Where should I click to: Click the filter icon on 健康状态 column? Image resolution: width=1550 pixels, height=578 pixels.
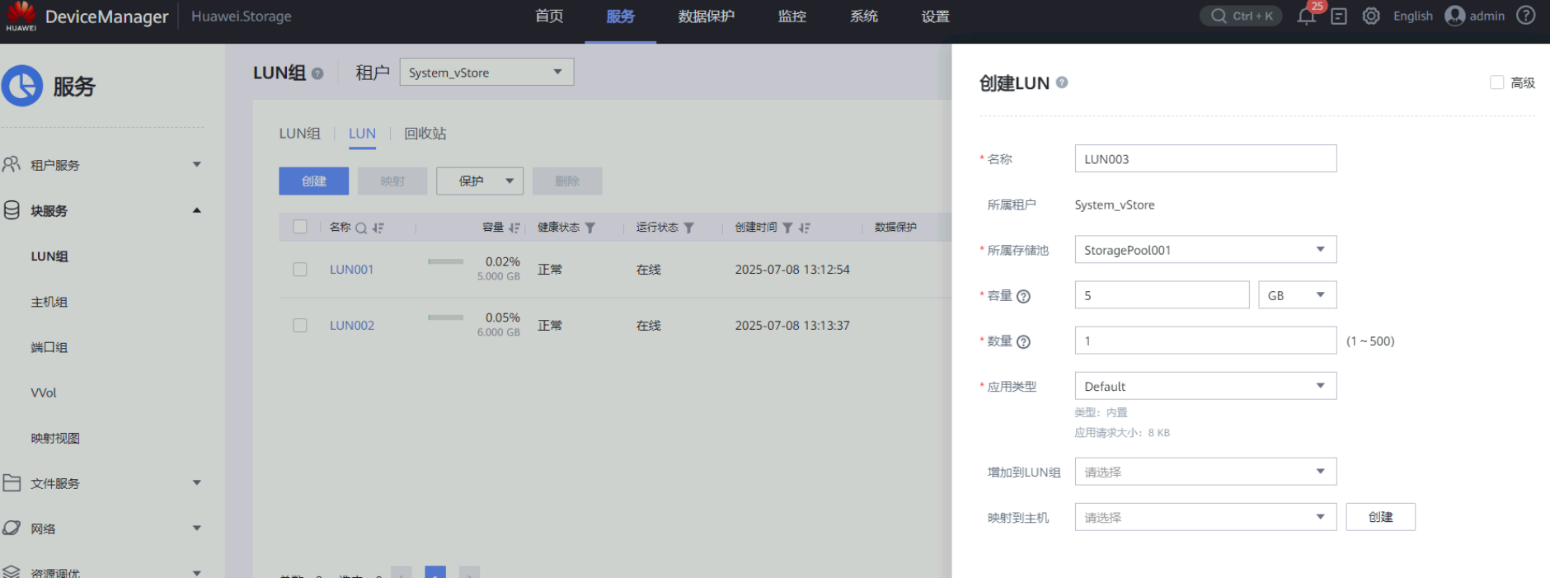click(x=590, y=228)
